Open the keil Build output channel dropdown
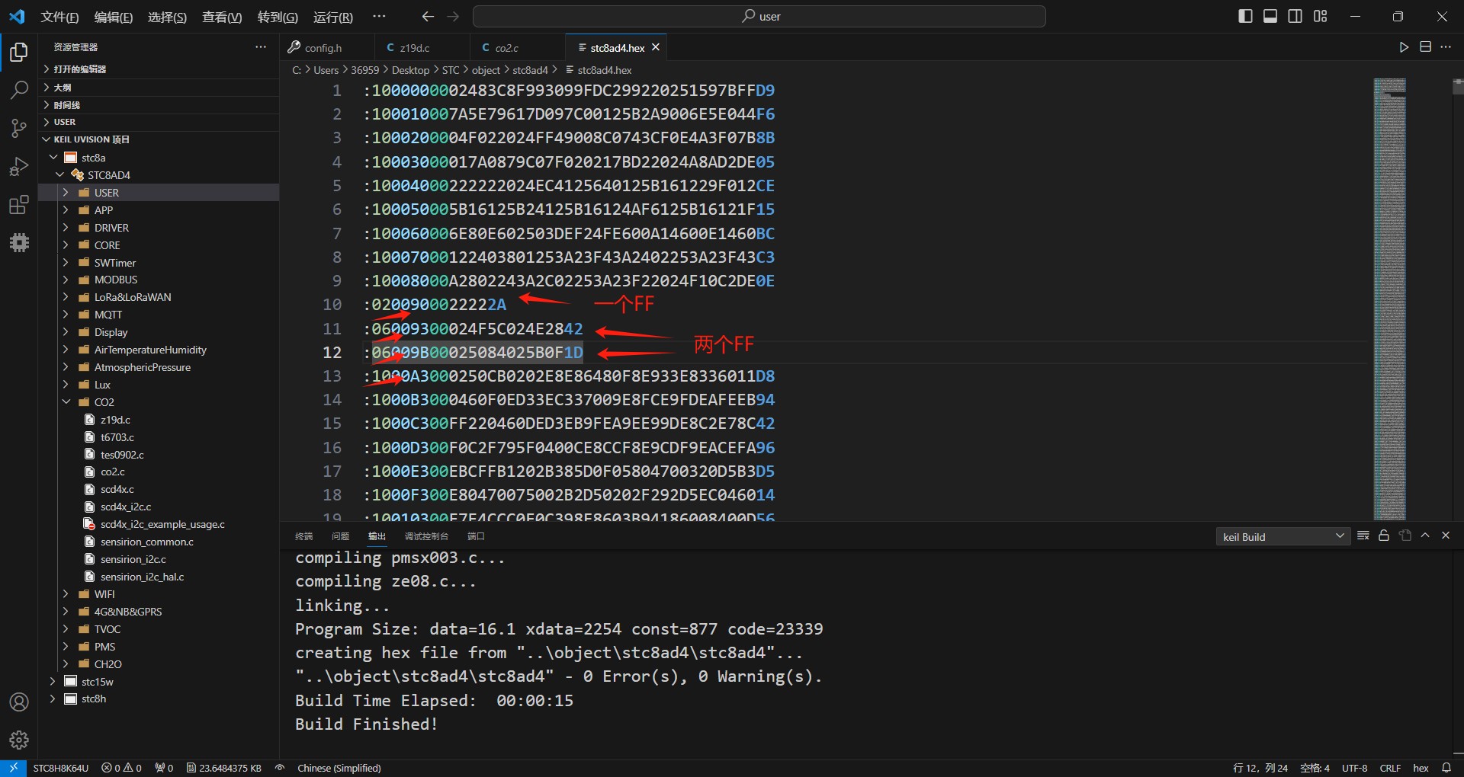The image size is (1464, 777). (x=1283, y=536)
